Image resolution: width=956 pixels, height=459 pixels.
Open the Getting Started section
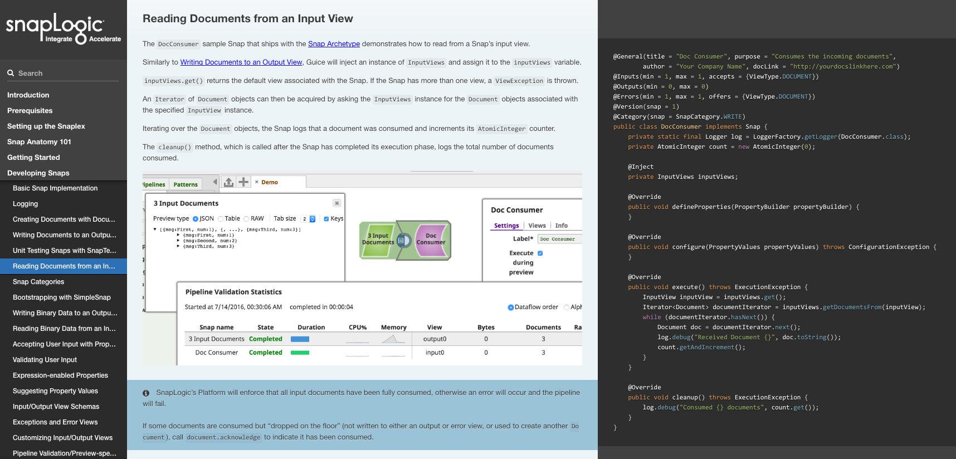pyautogui.click(x=33, y=158)
